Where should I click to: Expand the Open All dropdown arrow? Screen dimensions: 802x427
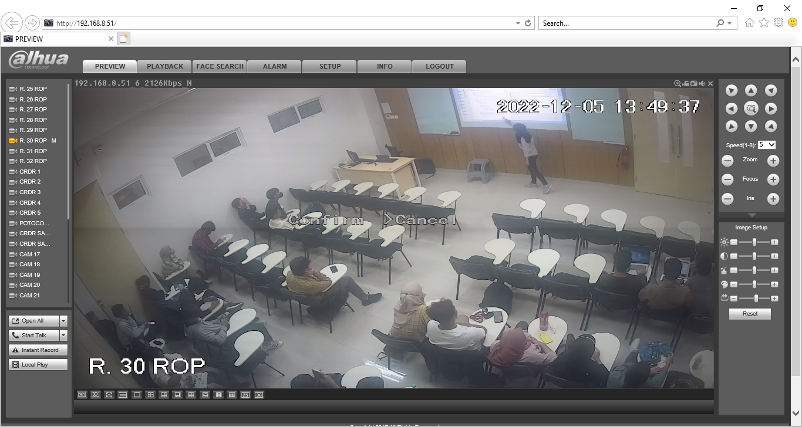coord(63,321)
